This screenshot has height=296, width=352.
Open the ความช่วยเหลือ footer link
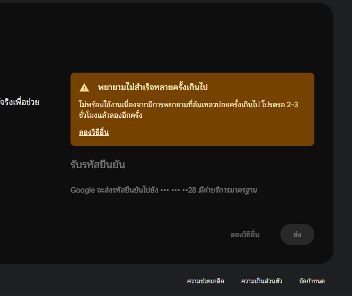pyautogui.click(x=205, y=281)
